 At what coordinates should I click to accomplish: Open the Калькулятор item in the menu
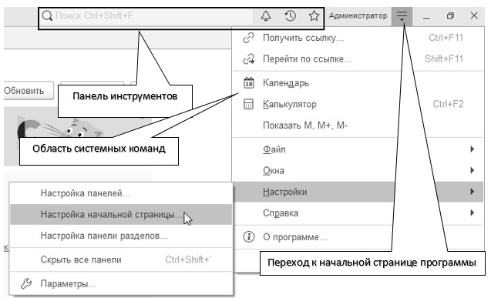[x=358, y=104]
